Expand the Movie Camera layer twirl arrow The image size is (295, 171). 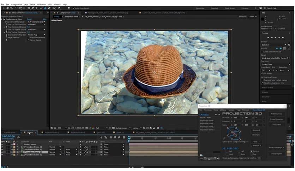[12, 144]
